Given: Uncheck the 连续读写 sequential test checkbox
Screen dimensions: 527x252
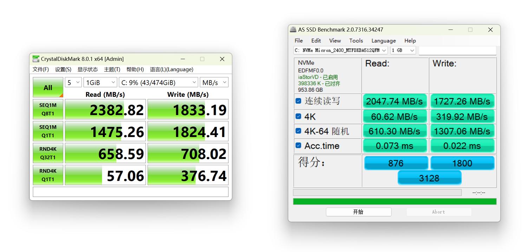Looking at the screenshot, I should click(298, 101).
